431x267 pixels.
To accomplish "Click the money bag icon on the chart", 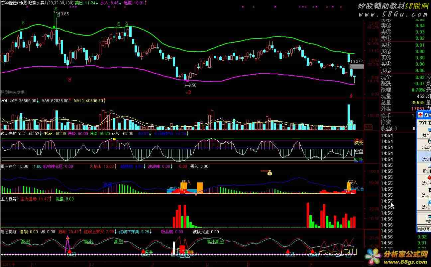I will click(x=269, y=173).
